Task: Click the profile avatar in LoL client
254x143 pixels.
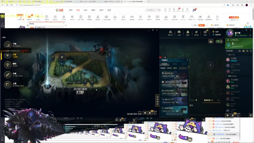Action: 230,33
